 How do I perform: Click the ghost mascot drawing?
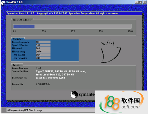pyautogui.click(x=111, y=51)
